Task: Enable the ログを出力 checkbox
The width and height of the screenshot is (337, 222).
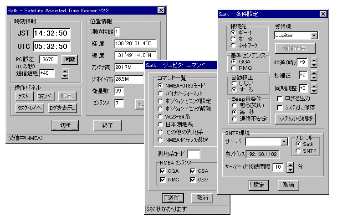Action: 280,99
